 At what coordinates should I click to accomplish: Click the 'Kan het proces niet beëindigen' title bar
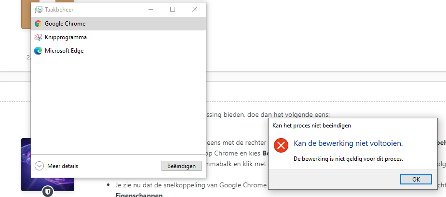[353, 126]
